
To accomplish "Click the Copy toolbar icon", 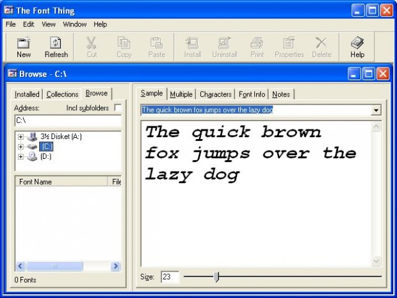I will pyautogui.click(x=124, y=42).
